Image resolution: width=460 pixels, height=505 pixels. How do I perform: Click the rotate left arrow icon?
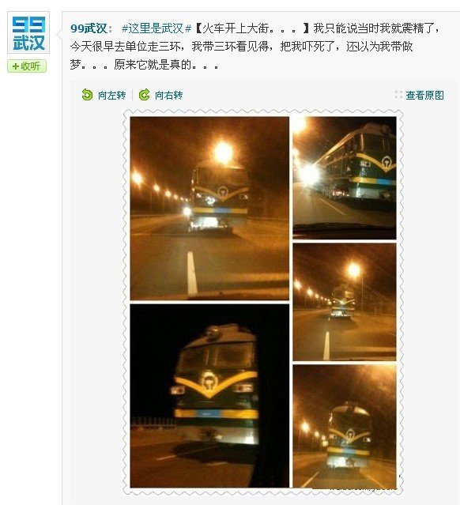pyautogui.click(x=87, y=95)
